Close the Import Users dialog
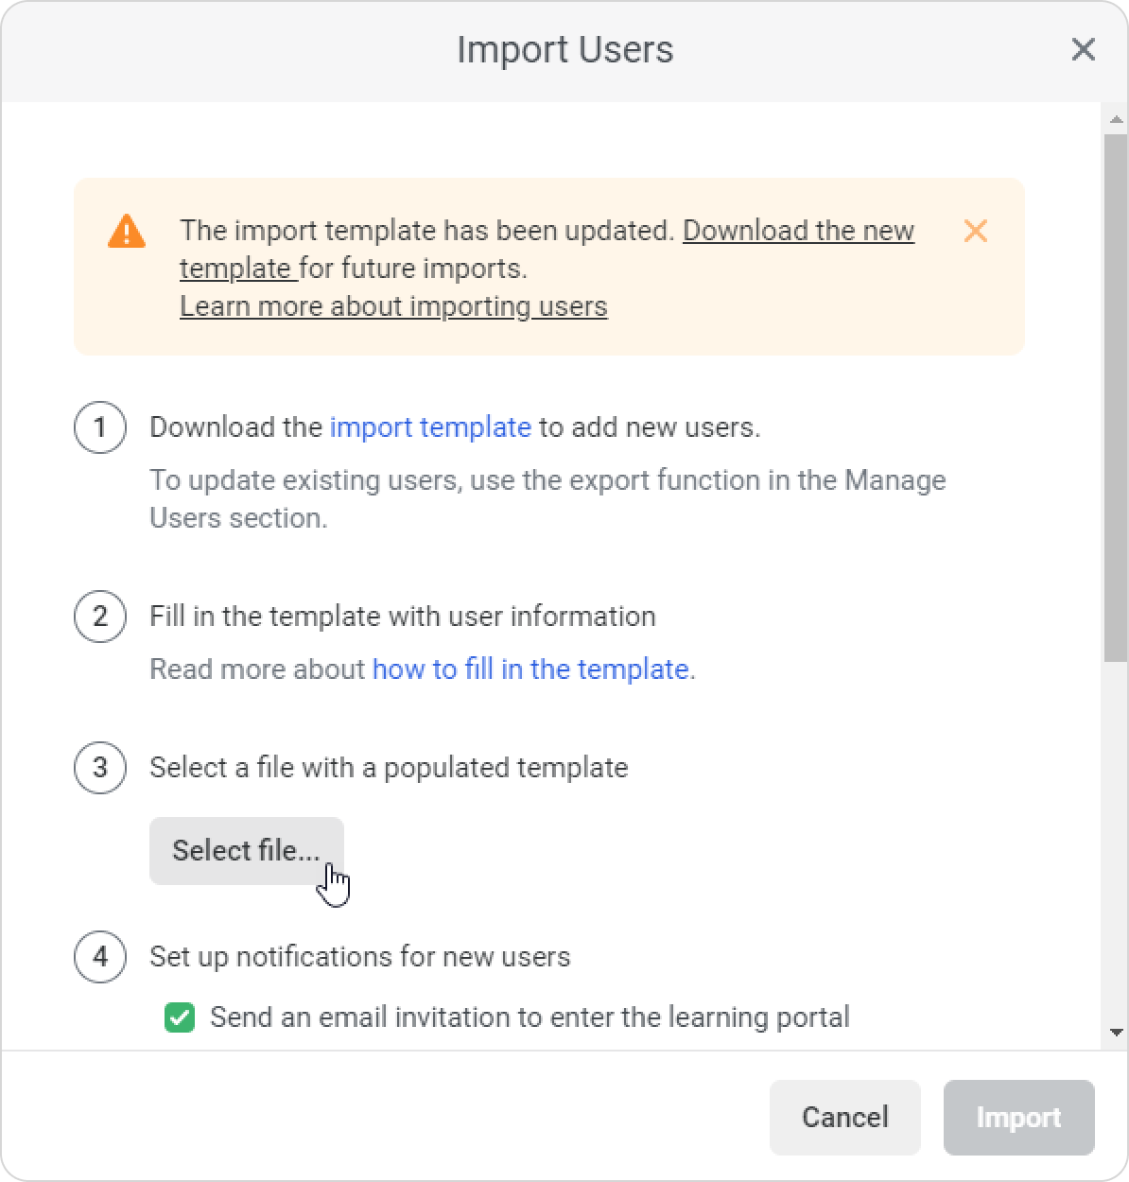Screen dimensions: 1129x1182 coord(1083,49)
